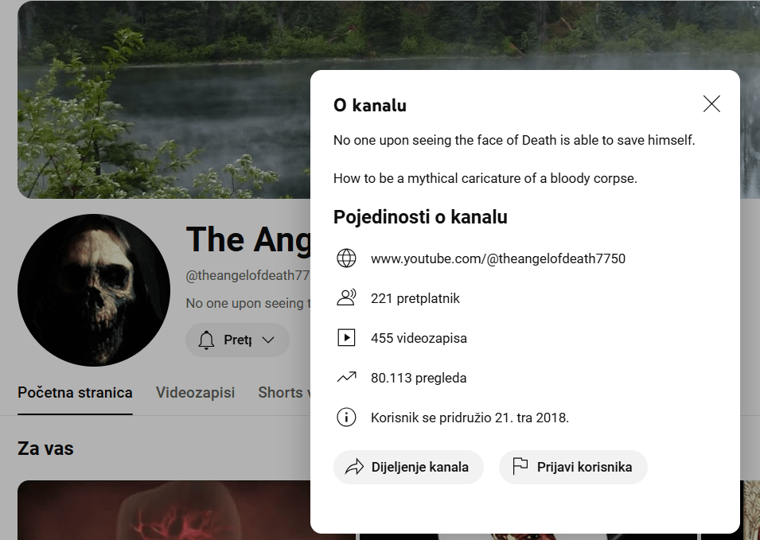The width and height of the screenshot is (760, 540).
Task: Open the channel URL link text
Action: (x=498, y=258)
